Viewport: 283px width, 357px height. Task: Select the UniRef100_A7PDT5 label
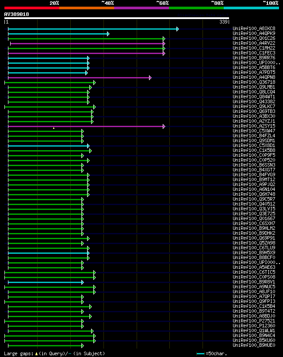pyautogui.click(x=254, y=72)
